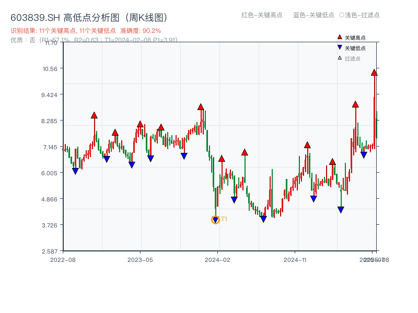Screen dimensions: 418x313
Task: Select the first blue triangle near 2022-08
Action: coord(75,170)
